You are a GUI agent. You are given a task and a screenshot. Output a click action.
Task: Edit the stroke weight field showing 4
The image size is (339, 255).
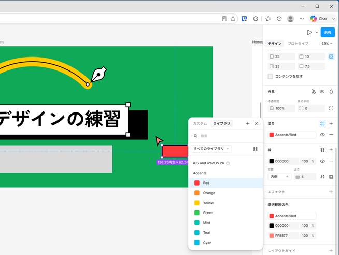pos(305,177)
